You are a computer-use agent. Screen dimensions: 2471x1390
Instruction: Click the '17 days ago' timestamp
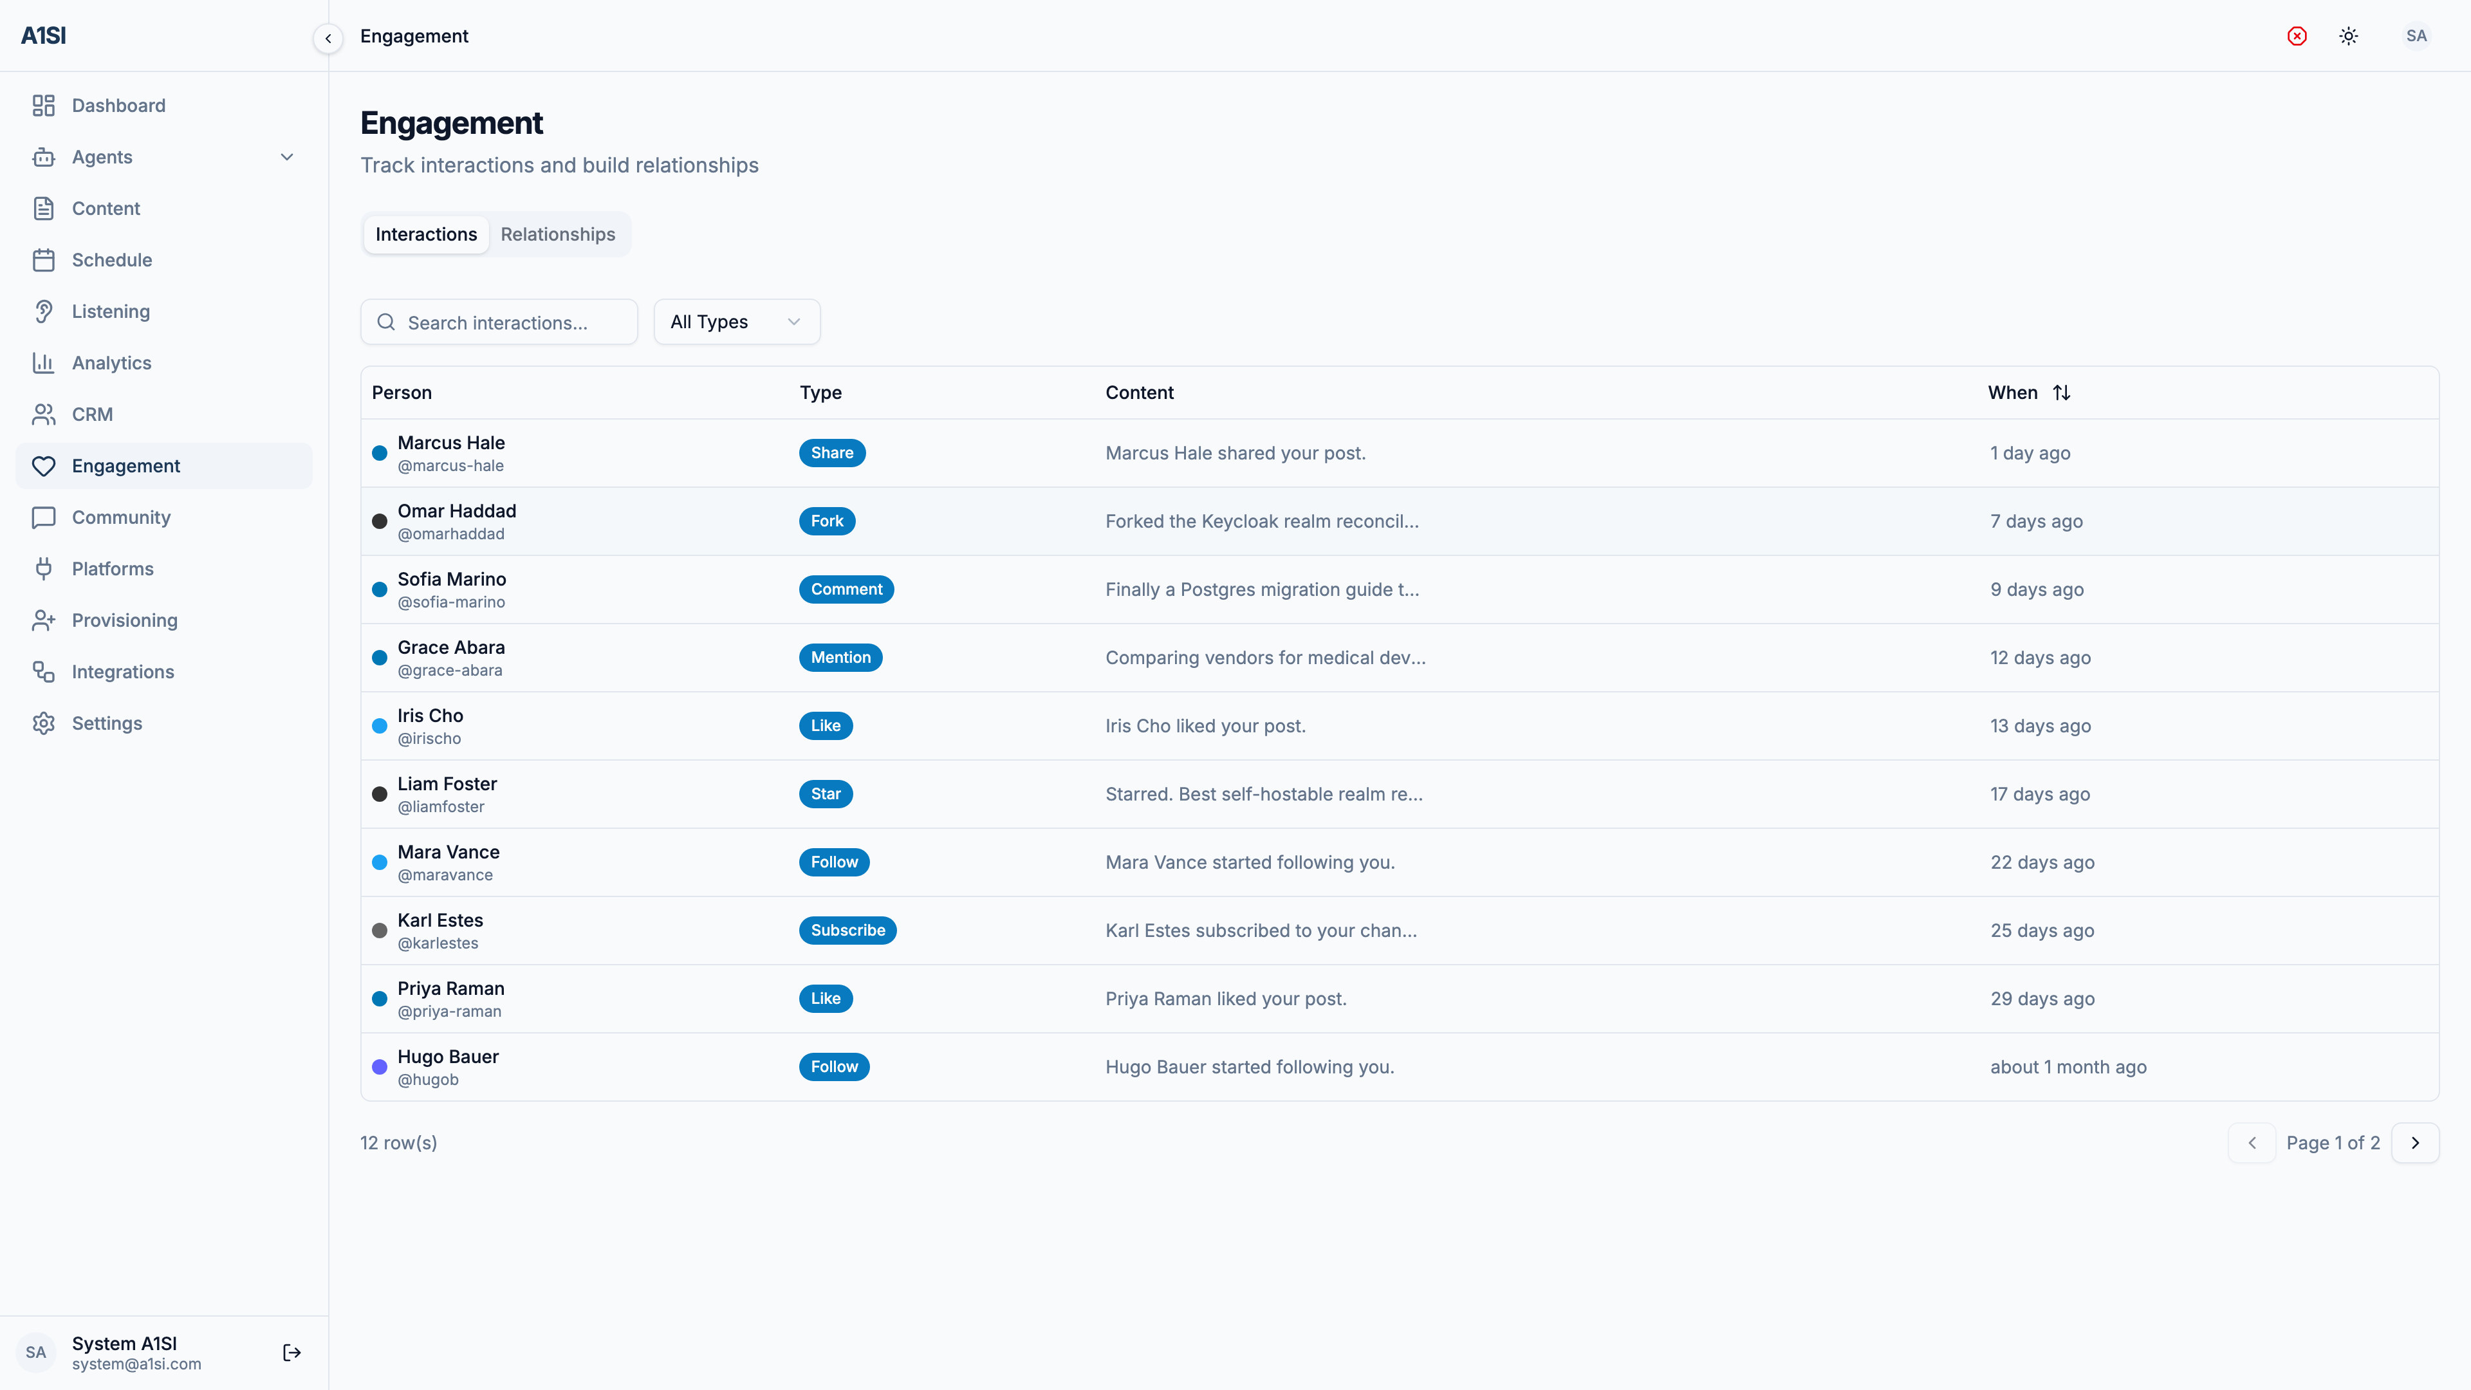tap(2041, 794)
